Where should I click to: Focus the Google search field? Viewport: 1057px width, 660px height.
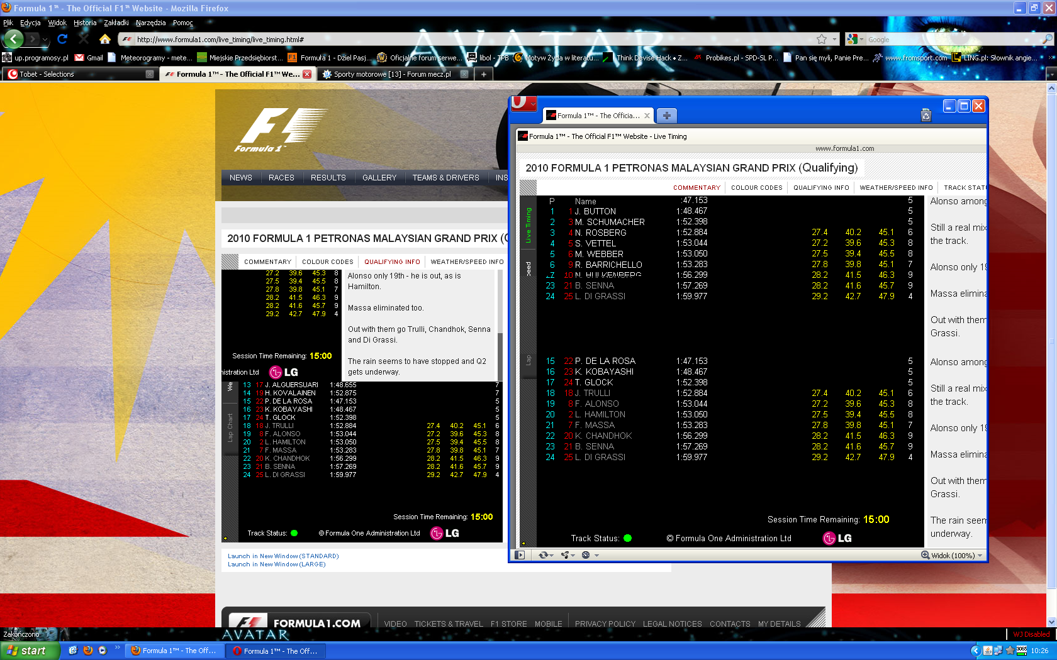[x=953, y=39]
